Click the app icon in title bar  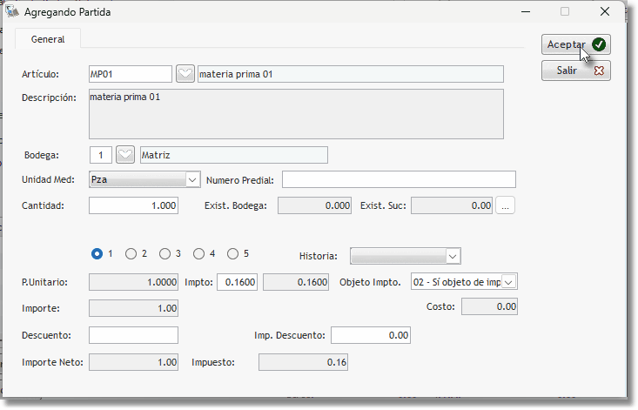(x=13, y=12)
